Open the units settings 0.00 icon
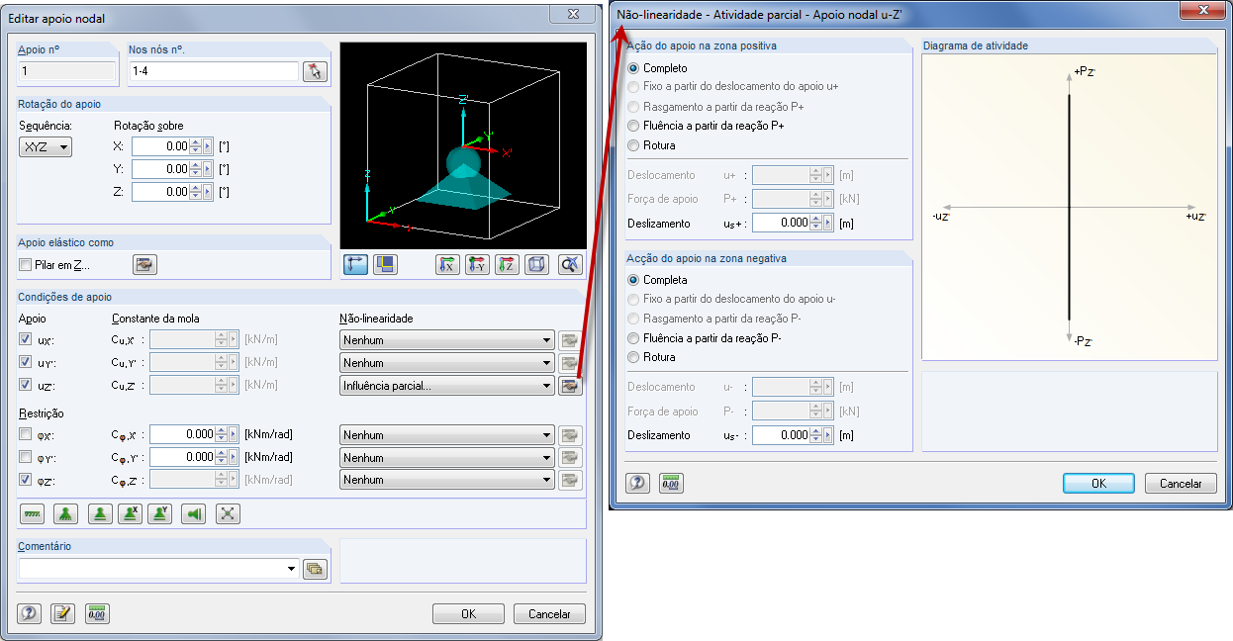1233x641 pixels. [x=97, y=613]
